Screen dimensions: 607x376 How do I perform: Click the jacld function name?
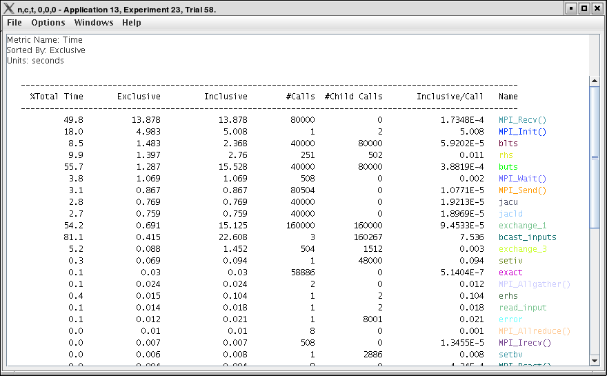(x=510, y=214)
